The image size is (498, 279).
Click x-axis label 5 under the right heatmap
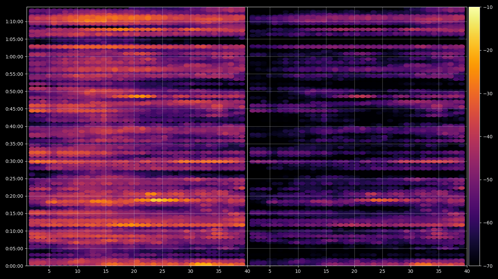tap(270, 271)
